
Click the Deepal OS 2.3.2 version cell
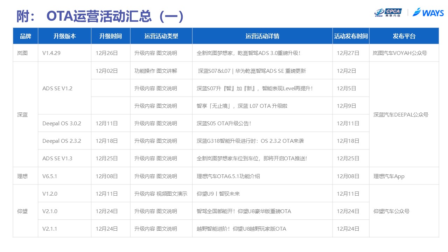[x=65, y=141]
